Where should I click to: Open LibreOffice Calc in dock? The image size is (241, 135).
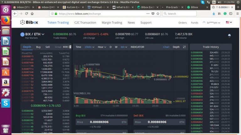click(6, 51)
